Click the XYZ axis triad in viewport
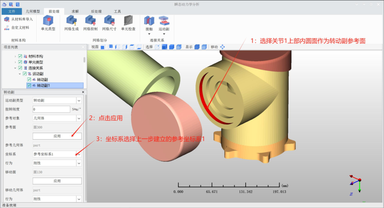384x208 pixels. click(x=356, y=185)
